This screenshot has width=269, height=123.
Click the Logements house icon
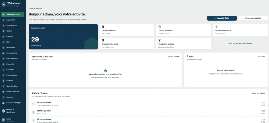point(3,20)
